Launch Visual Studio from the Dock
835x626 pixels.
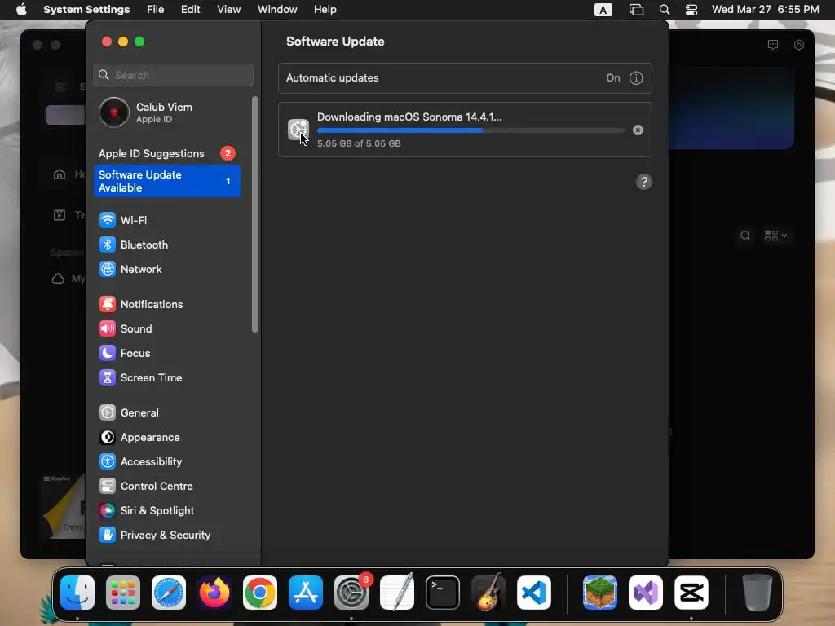646,593
